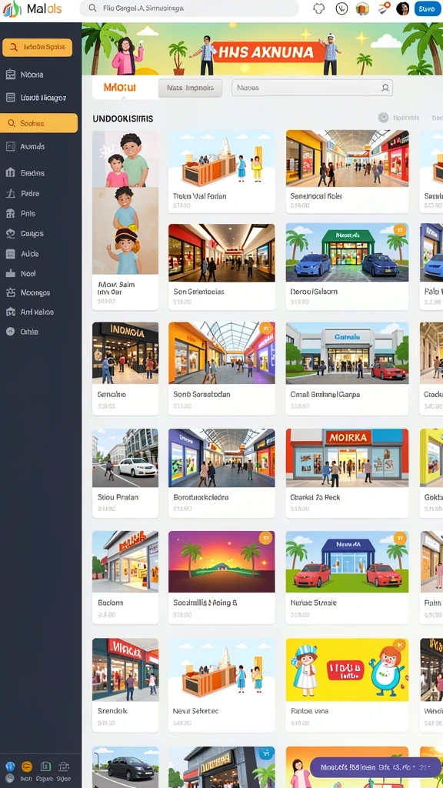Image resolution: width=443 pixels, height=788 pixels.
Task: Switch to the Nacs Impnois tab
Action: click(x=190, y=88)
